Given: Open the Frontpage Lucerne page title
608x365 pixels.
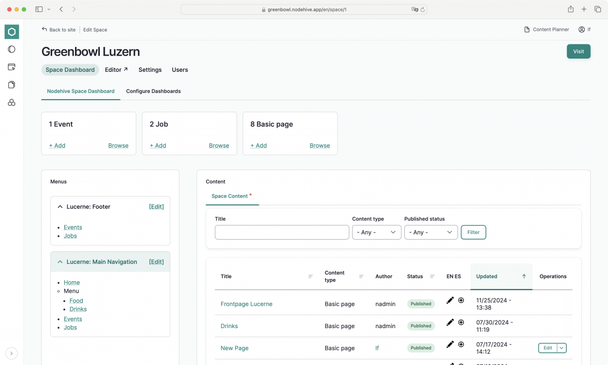Looking at the screenshot, I should 247,304.
